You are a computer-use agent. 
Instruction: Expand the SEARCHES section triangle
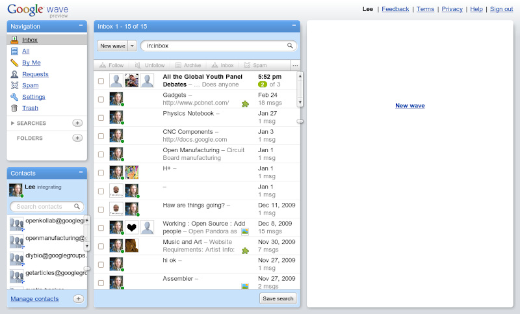click(x=12, y=123)
